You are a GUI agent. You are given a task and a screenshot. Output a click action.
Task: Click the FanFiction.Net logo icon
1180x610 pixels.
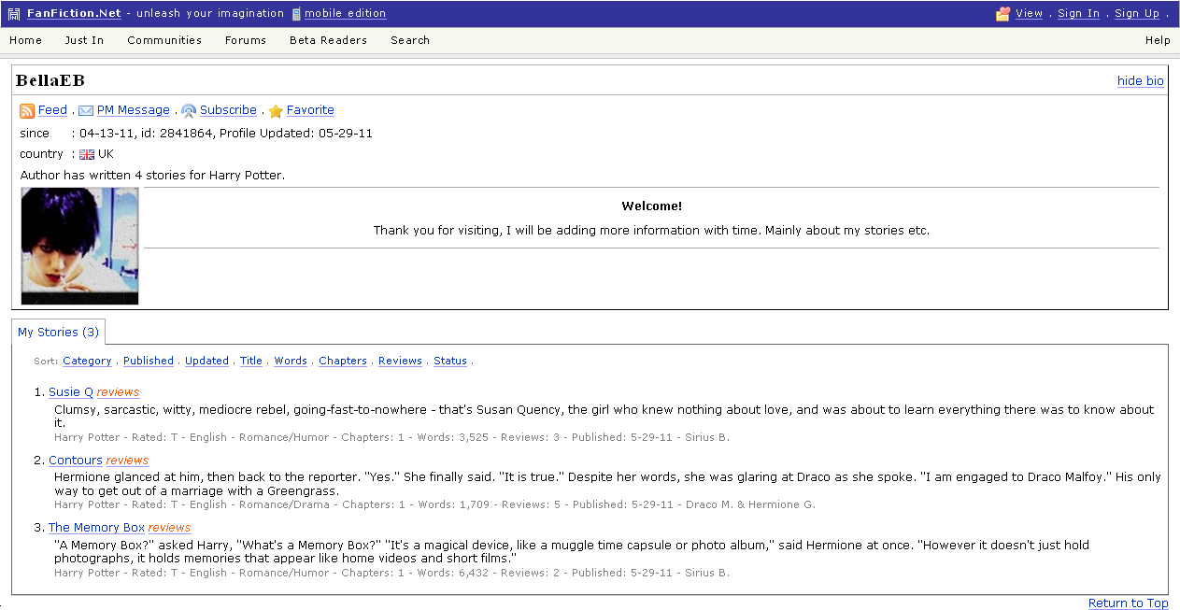(x=14, y=14)
